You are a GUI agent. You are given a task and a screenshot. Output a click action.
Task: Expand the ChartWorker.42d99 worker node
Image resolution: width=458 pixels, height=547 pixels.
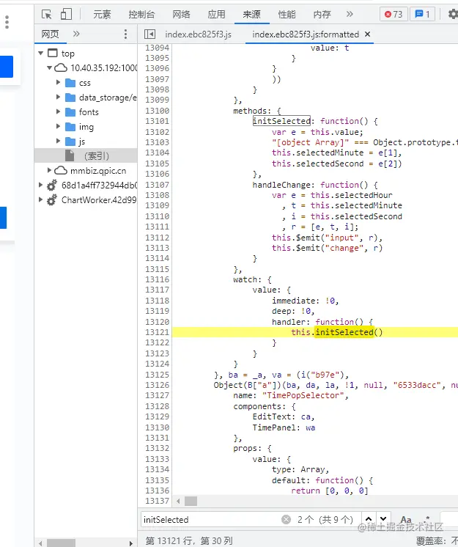pos(40,199)
